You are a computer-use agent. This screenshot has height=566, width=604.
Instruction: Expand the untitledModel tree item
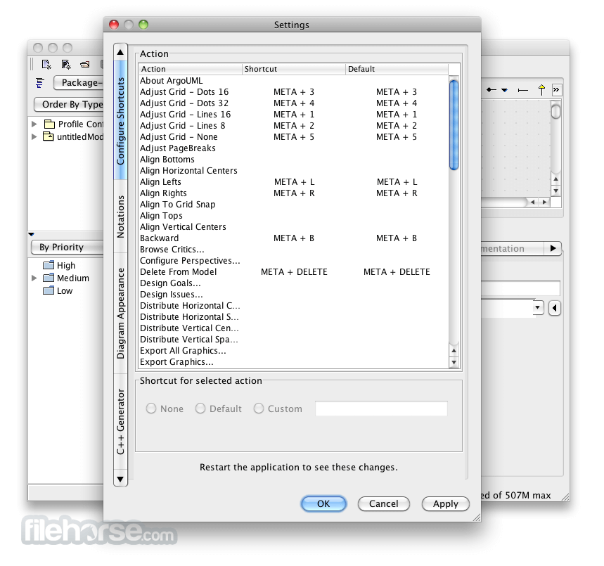pos(34,136)
